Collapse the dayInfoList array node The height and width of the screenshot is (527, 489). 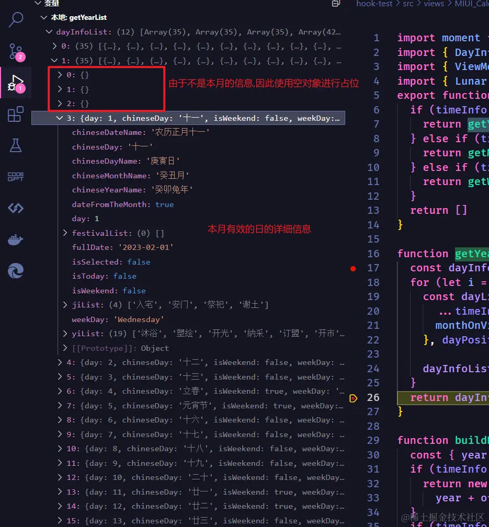click(49, 32)
